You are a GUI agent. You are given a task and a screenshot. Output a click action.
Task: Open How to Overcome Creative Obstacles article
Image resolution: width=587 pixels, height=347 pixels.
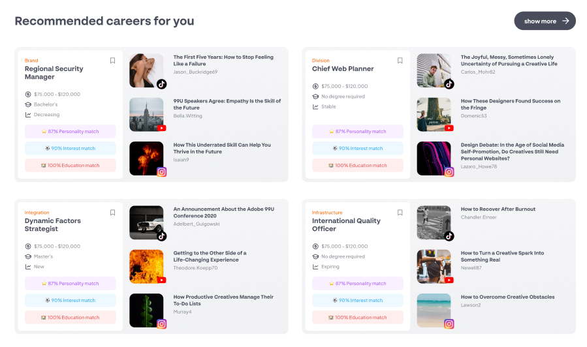coord(507,297)
